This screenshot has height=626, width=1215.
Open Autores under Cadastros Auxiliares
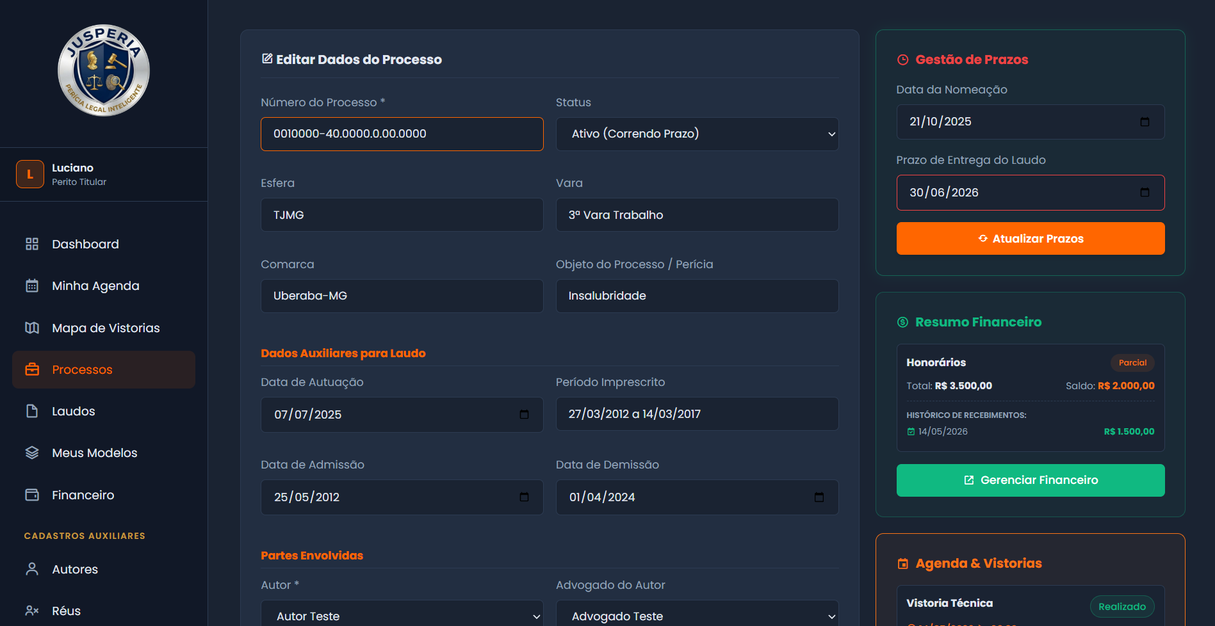[x=104, y=569]
